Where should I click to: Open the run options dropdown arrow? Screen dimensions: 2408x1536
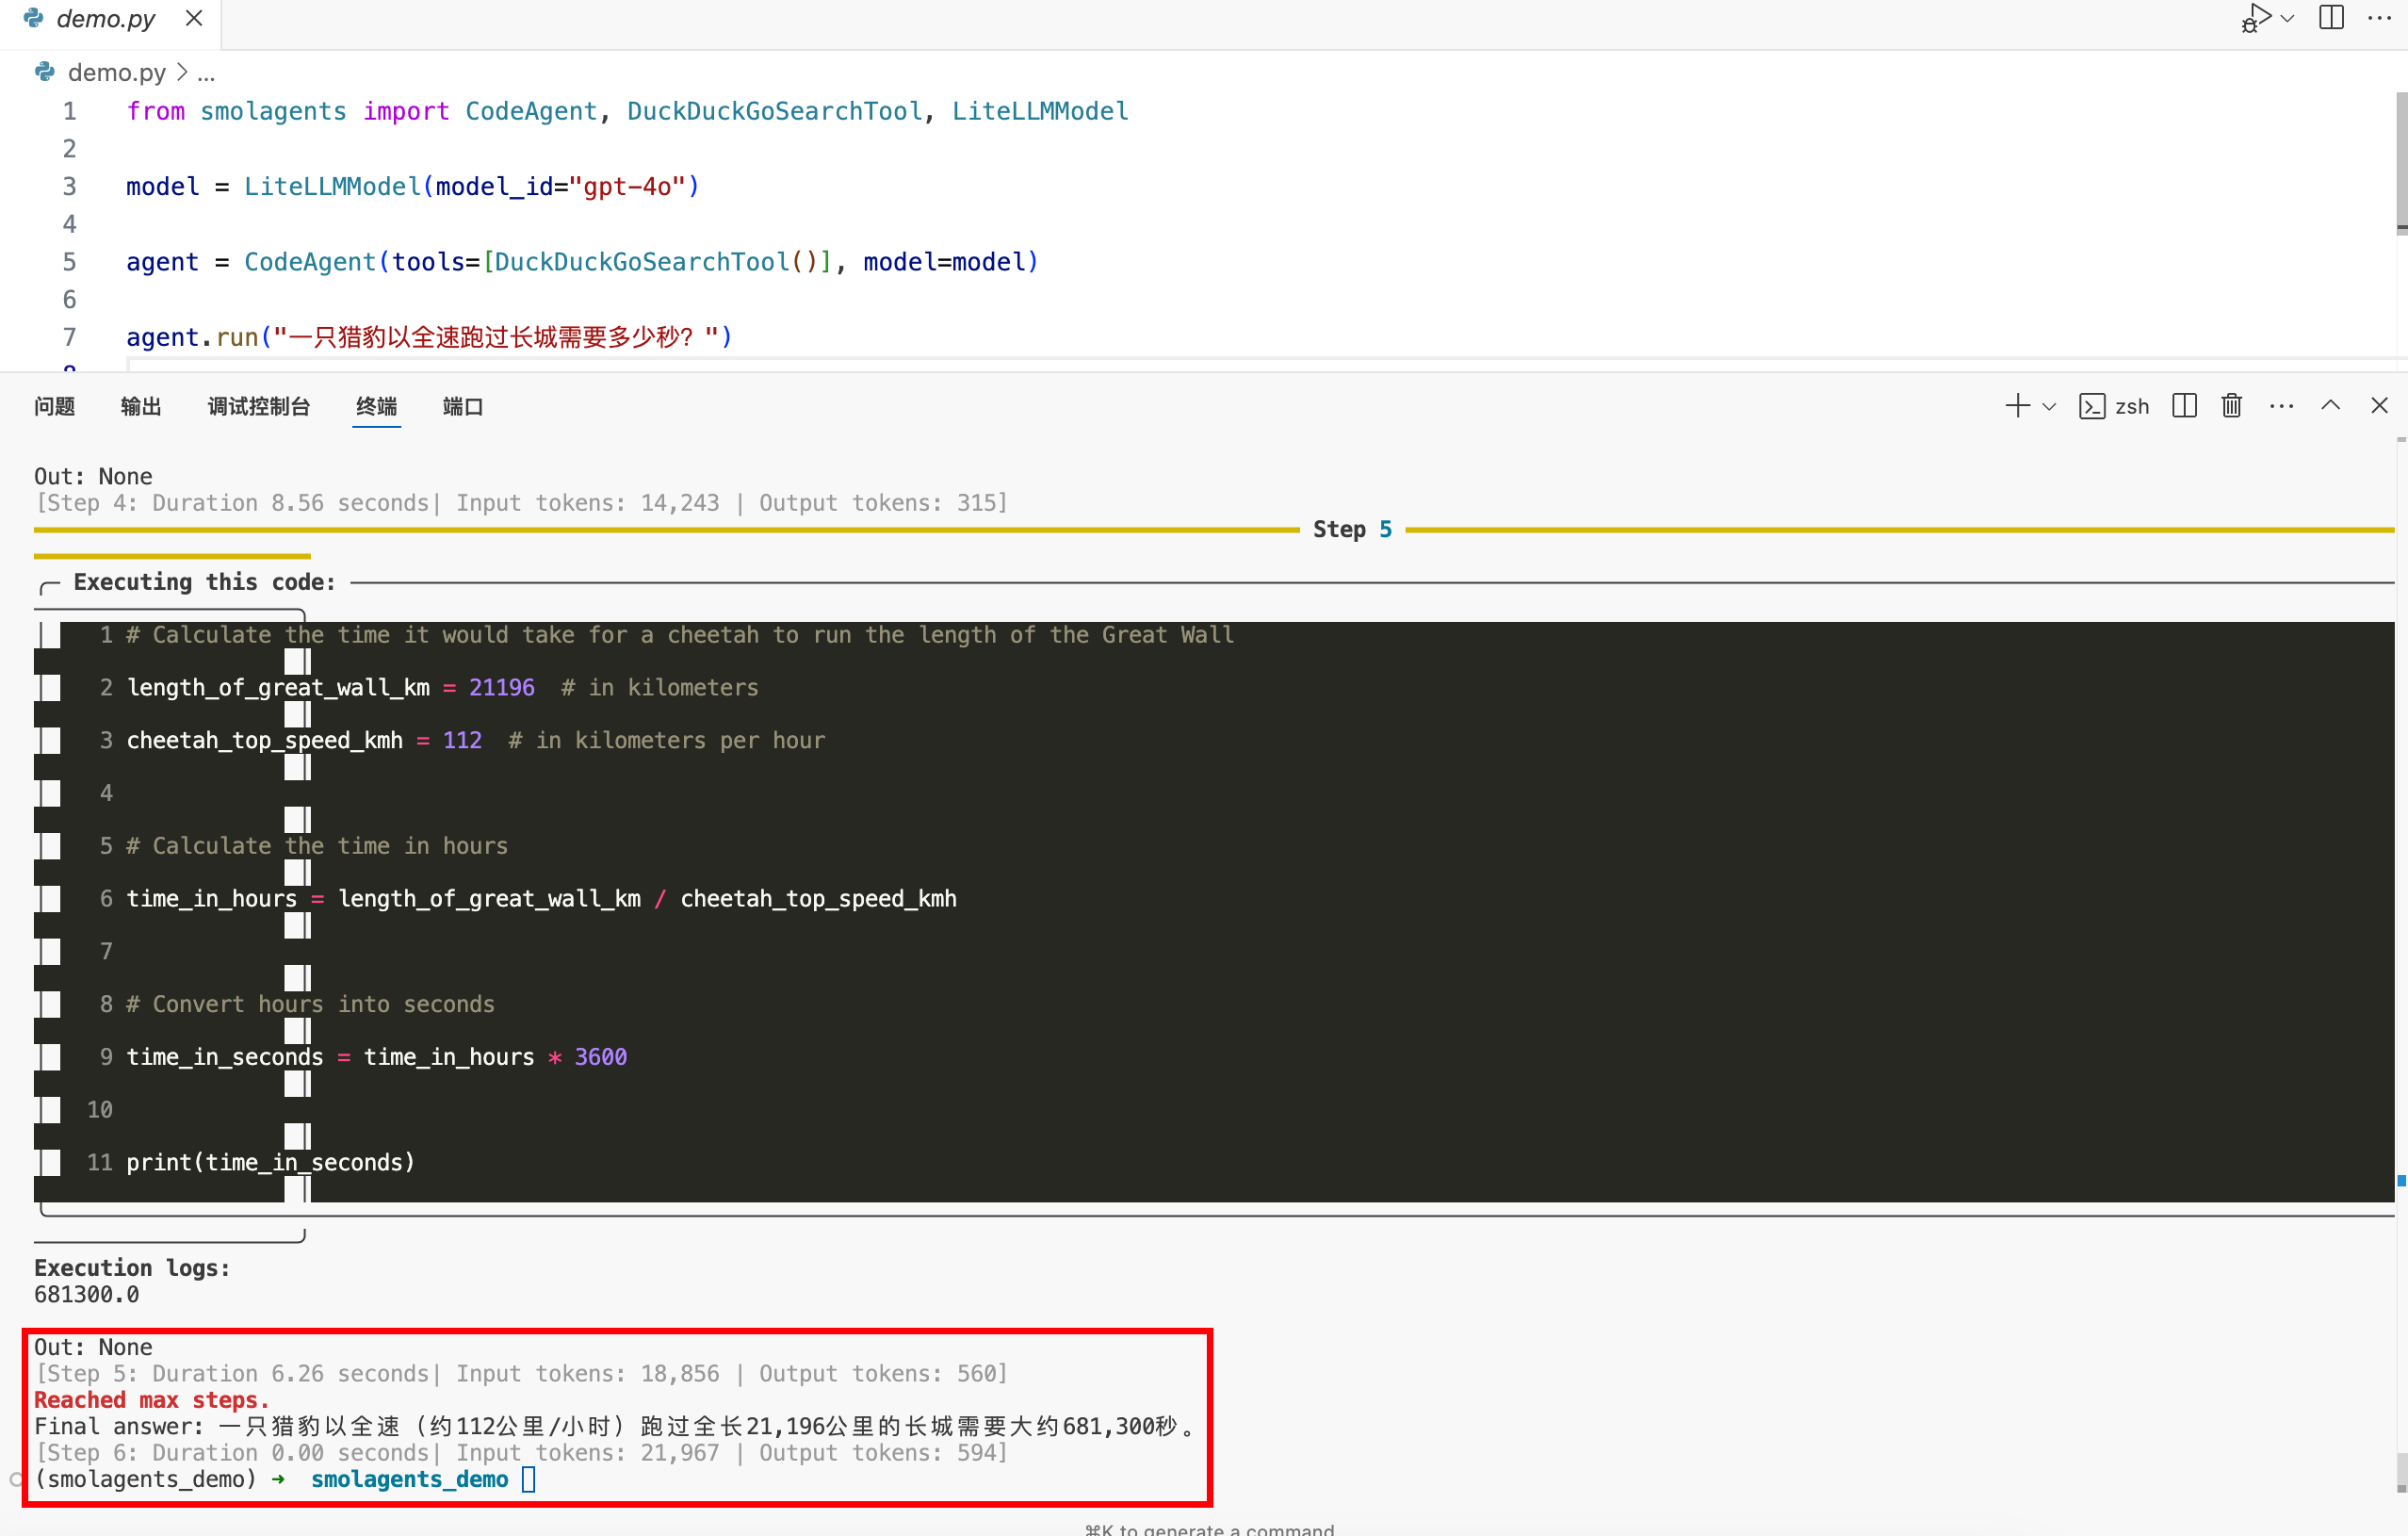[2287, 18]
